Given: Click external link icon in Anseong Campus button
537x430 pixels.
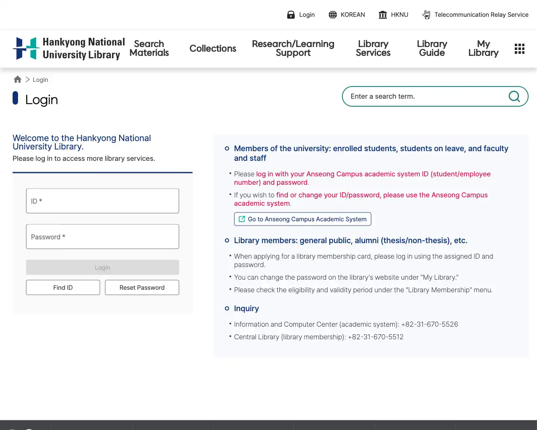Looking at the screenshot, I should [242, 219].
